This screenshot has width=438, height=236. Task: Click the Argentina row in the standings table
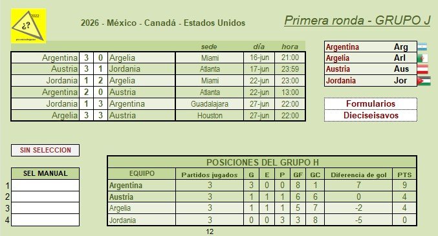[x=262, y=185]
